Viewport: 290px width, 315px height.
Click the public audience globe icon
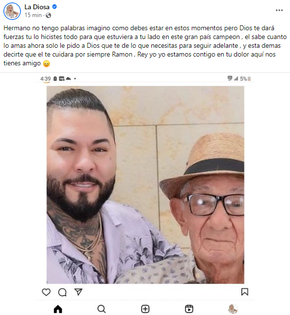coord(48,15)
